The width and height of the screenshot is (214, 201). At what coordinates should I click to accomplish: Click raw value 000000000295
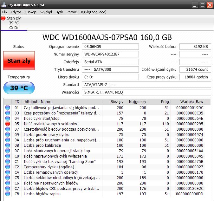point(190,124)
